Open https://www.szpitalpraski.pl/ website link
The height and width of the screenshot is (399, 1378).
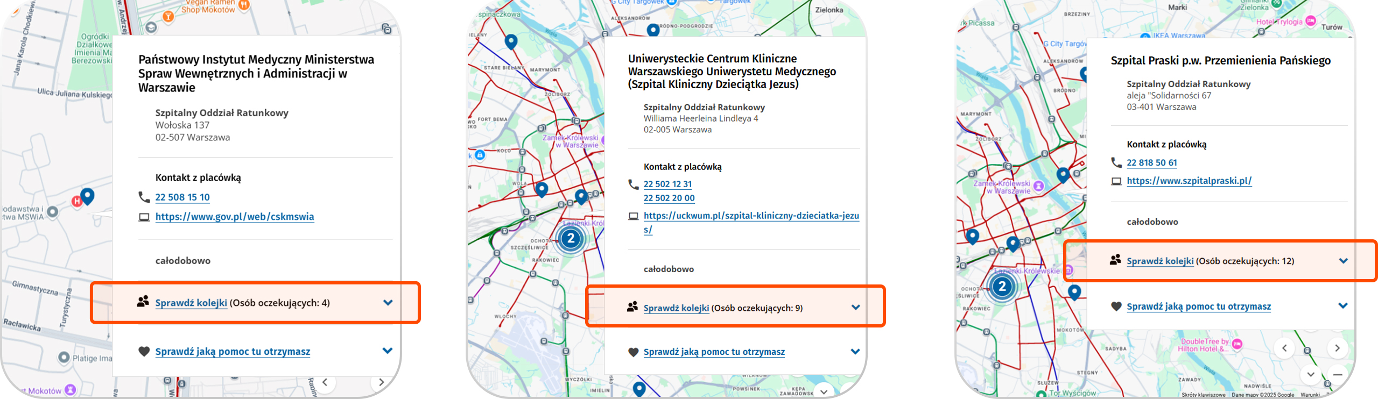[x=1189, y=181]
